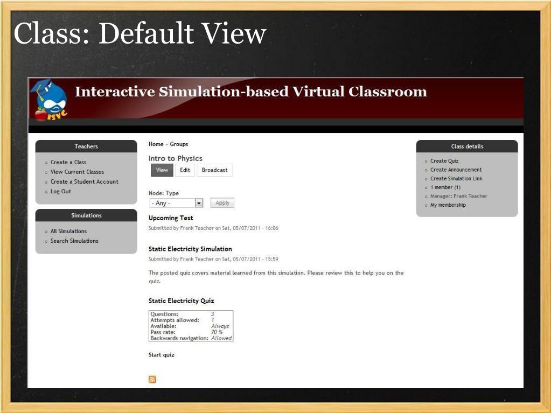Image resolution: width=551 pixels, height=413 pixels.
Task: Click the Attempts allowed row
Action: tap(191, 320)
